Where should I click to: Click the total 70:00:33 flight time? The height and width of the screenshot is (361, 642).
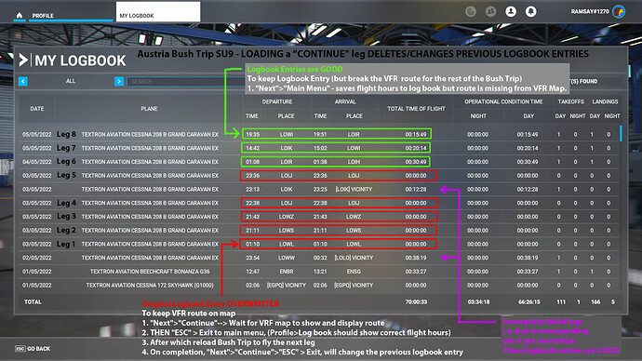tap(416, 302)
